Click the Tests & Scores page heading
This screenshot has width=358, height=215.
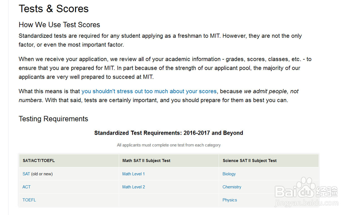54,9
